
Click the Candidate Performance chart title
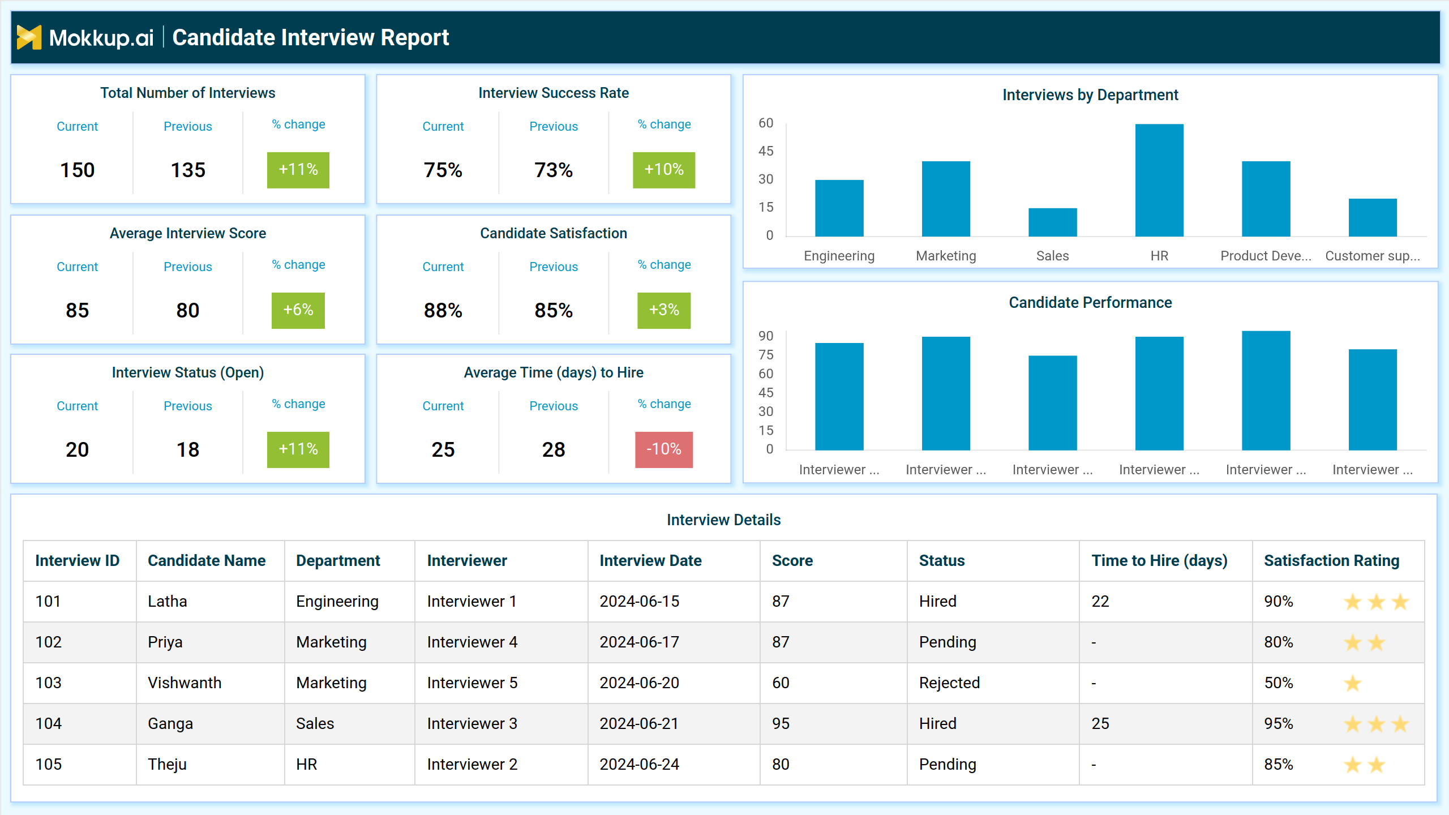pos(1090,302)
